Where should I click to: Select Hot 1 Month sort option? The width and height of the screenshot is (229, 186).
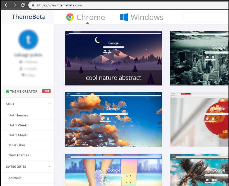click(28, 135)
